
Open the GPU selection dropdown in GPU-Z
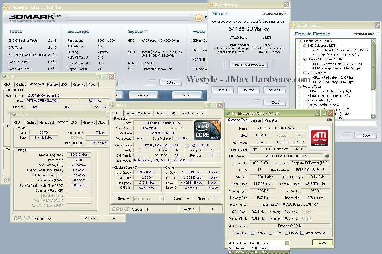tap(287, 243)
